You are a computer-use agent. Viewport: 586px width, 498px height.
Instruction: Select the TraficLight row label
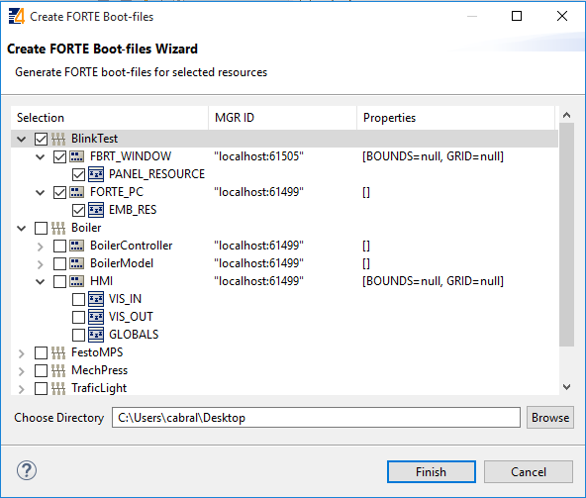(x=99, y=388)
